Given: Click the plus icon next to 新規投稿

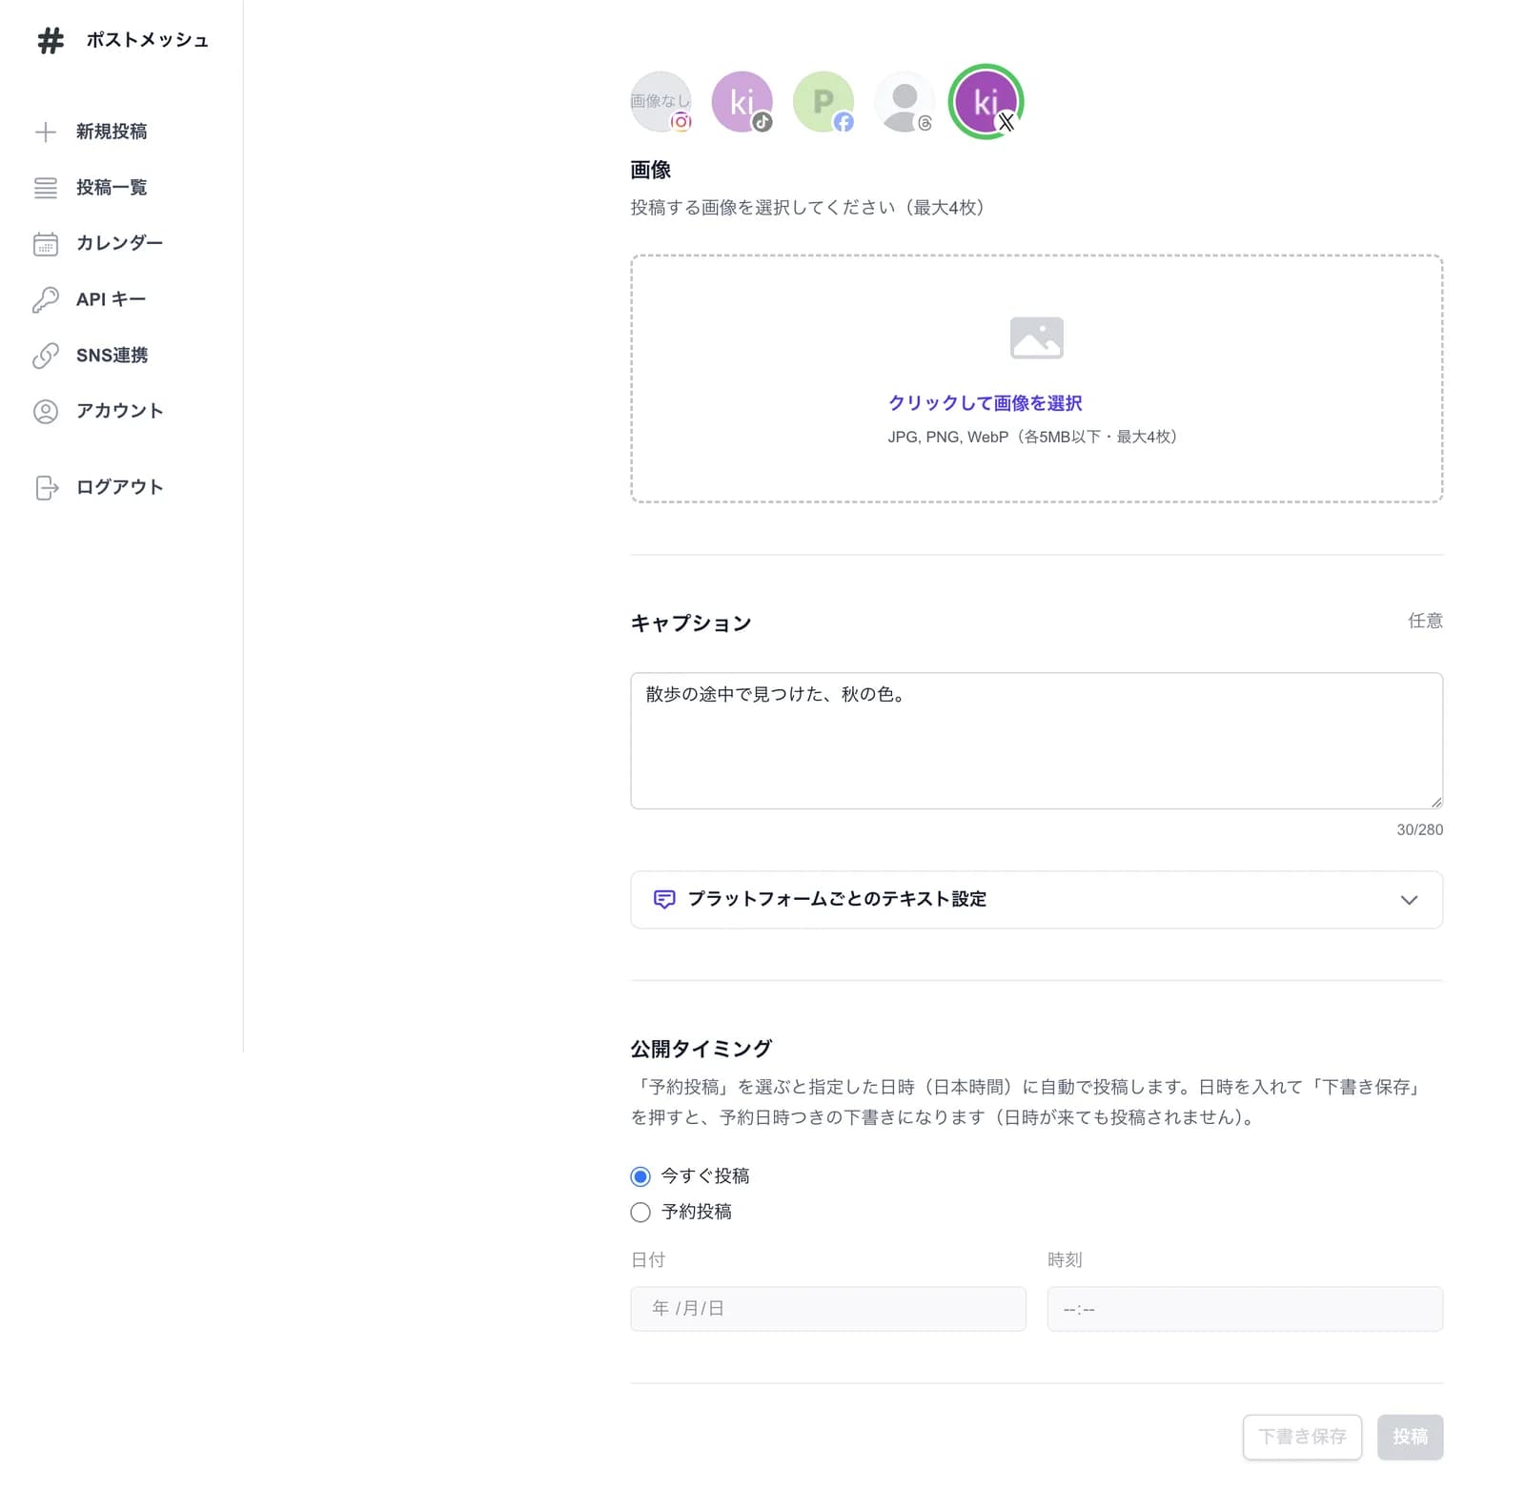Looking at the screenshot, I should coord(46,132).
